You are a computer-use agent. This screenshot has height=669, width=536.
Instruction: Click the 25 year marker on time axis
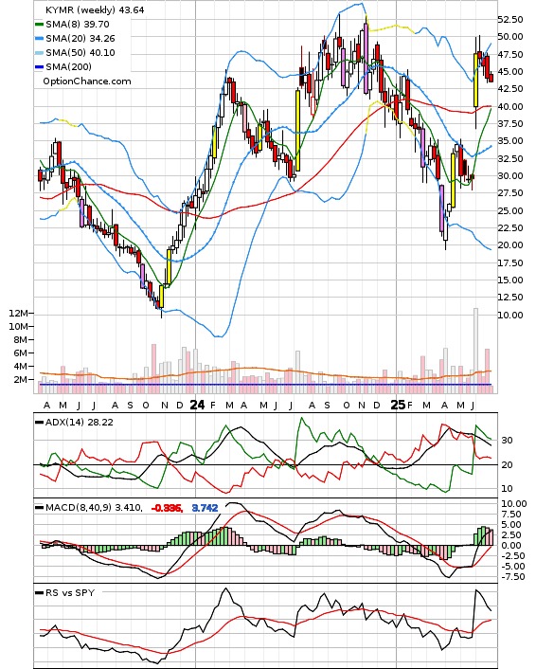(x=398, y=405)
